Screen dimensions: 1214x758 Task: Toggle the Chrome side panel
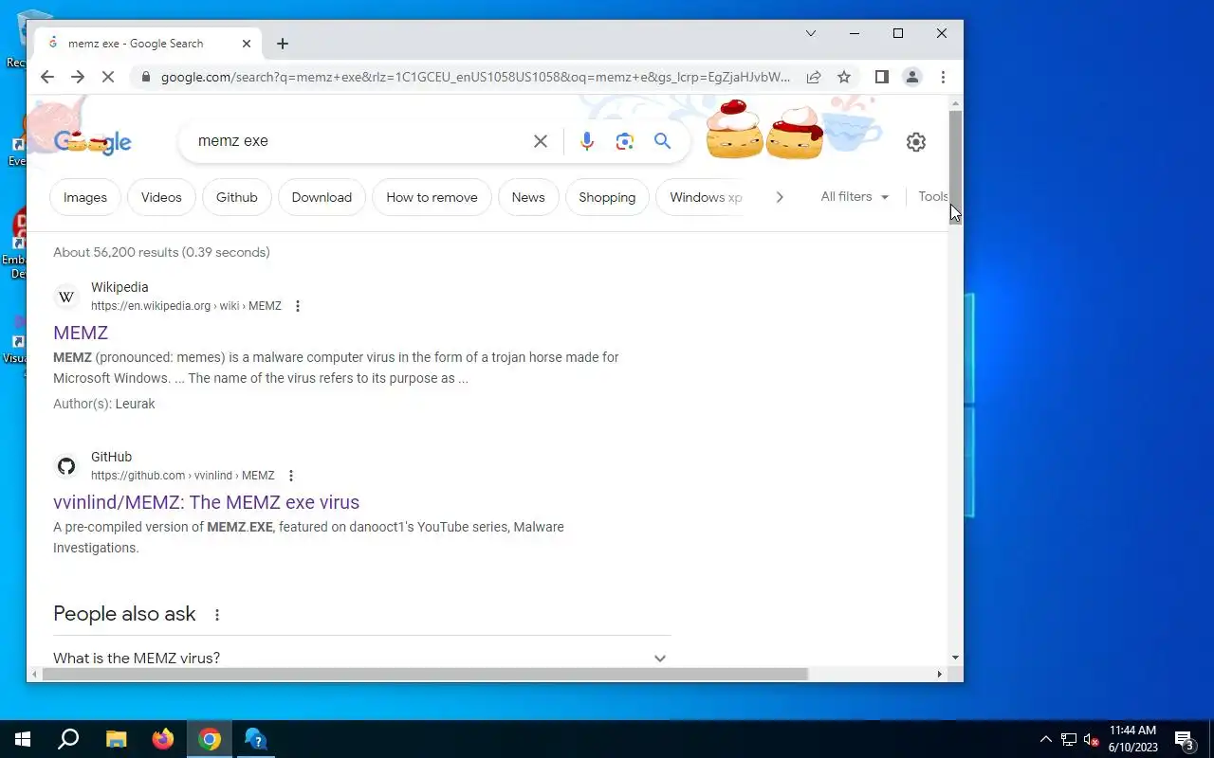pyautogui.click(x=882, y=77)
